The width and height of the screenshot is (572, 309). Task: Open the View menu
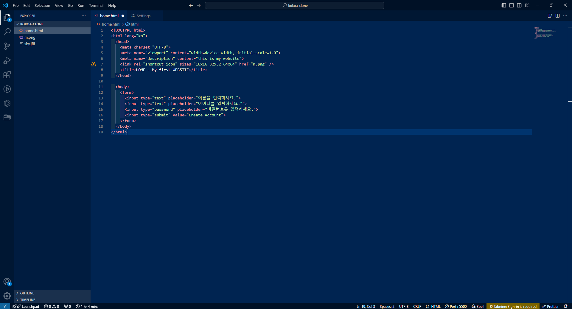[x=59, y=5]
